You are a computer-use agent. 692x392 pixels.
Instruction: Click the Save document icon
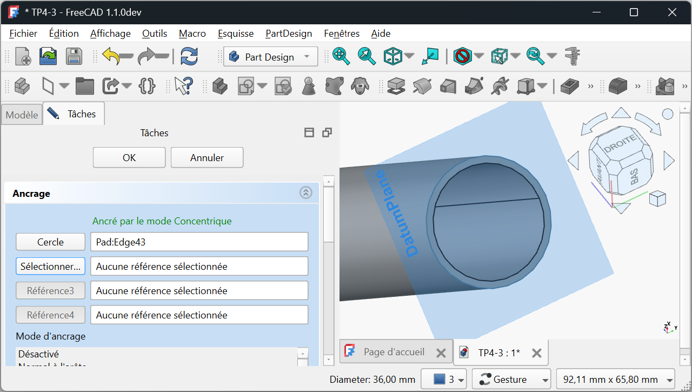(74, 56)
